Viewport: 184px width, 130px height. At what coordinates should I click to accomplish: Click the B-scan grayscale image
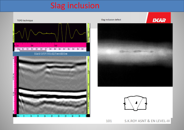52,85
